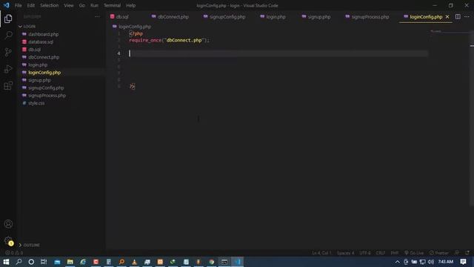The image size is (474, 267).
Task: Change line endings via CRLF status item
Action: tap(380, 253)
